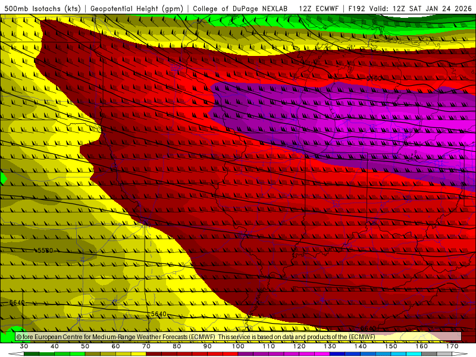
Task: Click the 60 value on the color scale
Action: 115,346
